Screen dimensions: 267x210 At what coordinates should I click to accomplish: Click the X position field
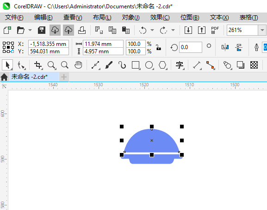[49, 44]
